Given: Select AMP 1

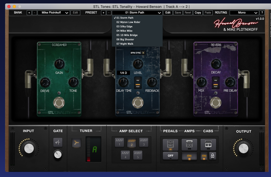Looking at the screenshot, I should click(x=119, y=142).
